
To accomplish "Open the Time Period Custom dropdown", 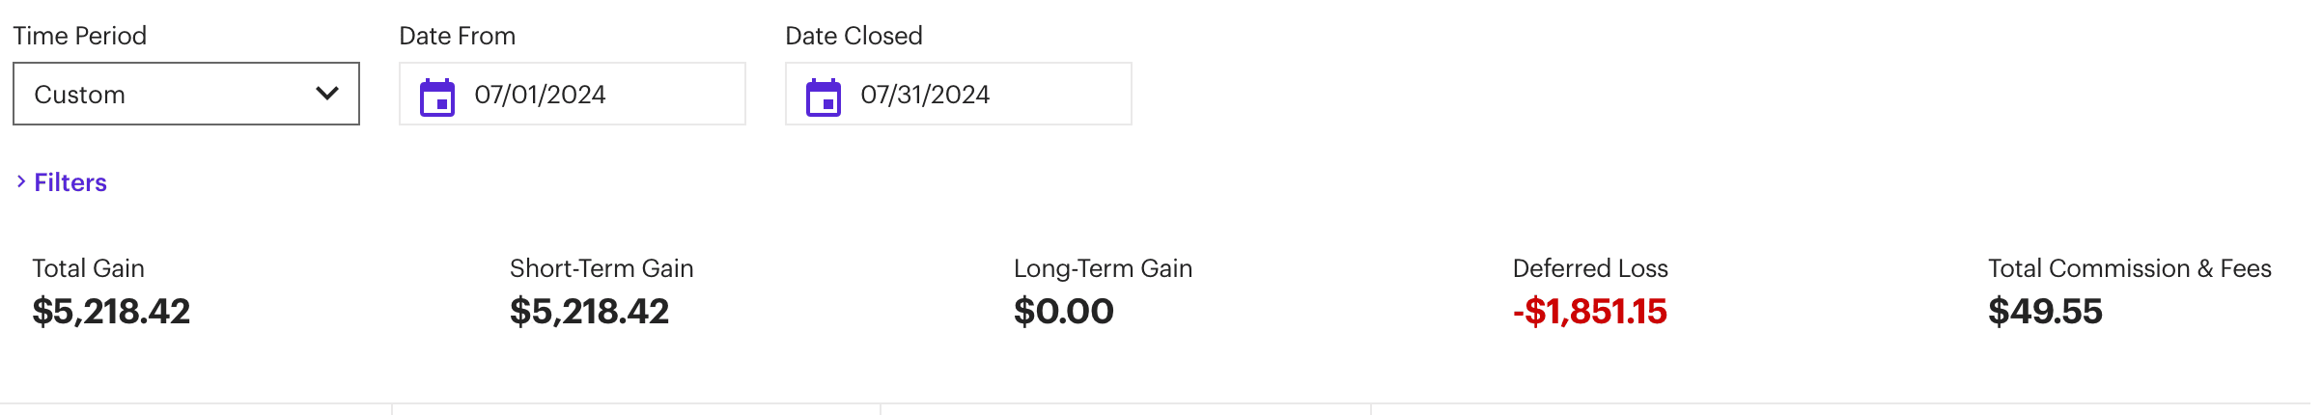I will 185,94.
